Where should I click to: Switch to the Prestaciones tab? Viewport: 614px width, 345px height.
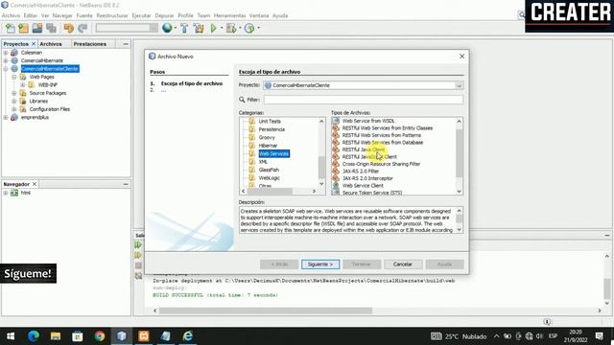point(89,44)
